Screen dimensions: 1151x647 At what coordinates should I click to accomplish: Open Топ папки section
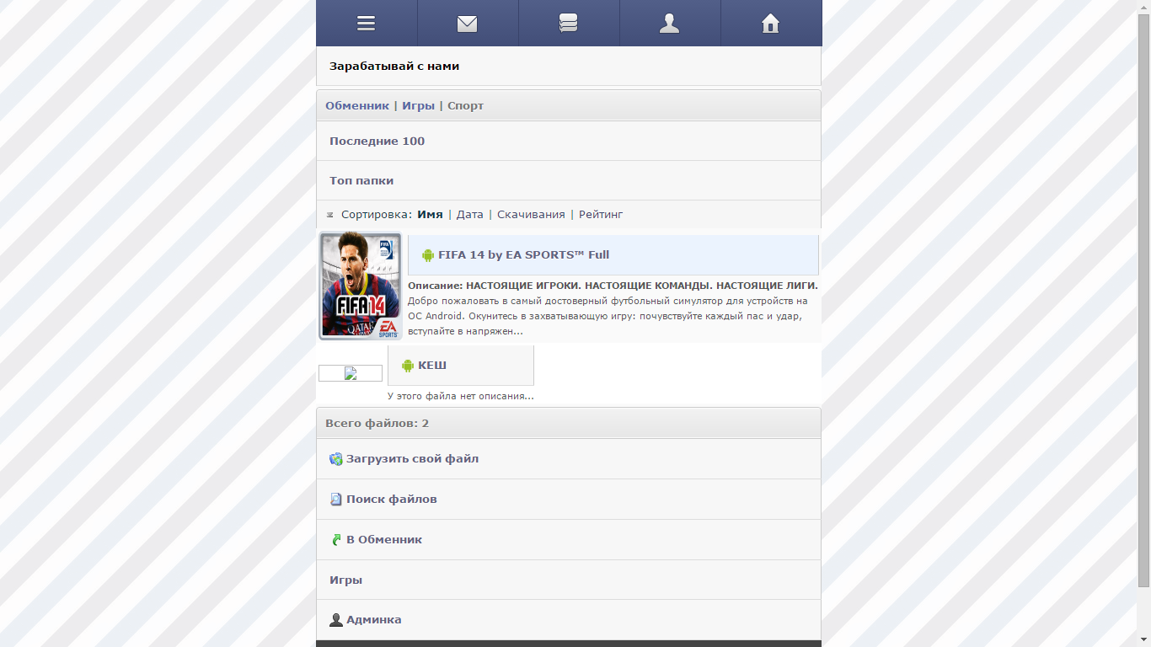(569, 180)
